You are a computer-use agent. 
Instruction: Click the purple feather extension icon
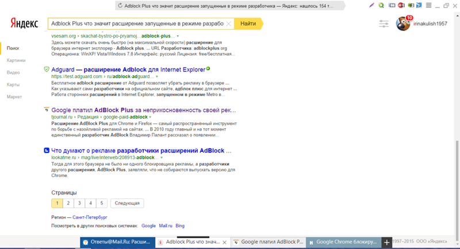pyautogui.click(x=371, y=5)
